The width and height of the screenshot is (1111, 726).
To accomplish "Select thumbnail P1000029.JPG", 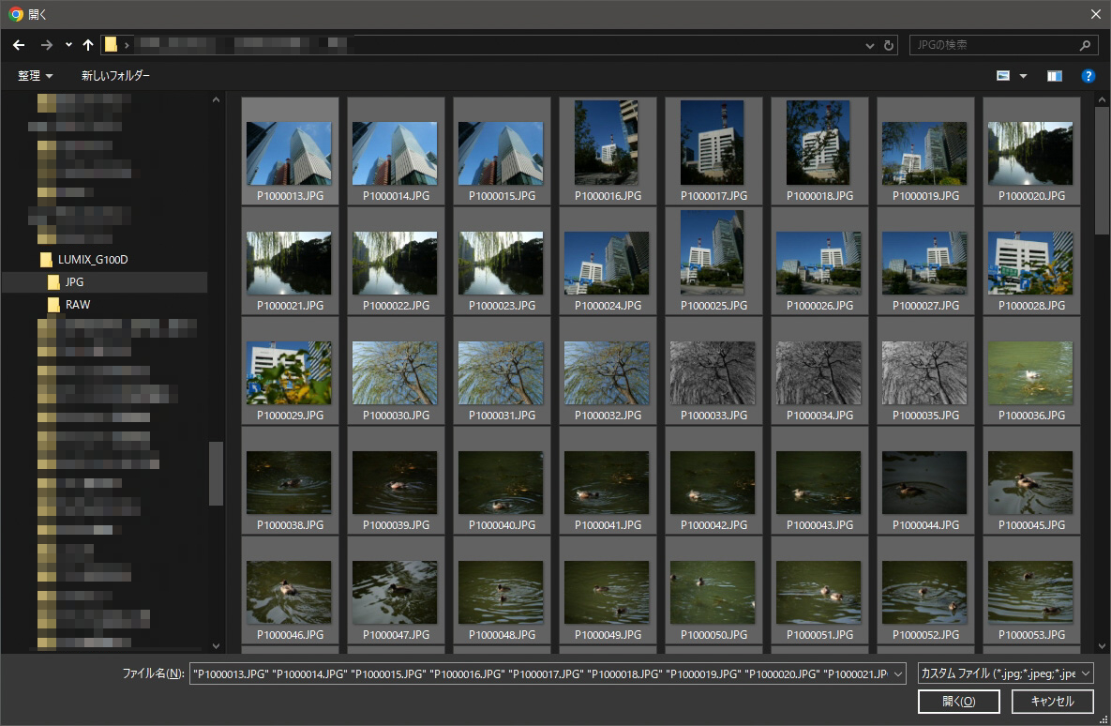I will 290,371.
